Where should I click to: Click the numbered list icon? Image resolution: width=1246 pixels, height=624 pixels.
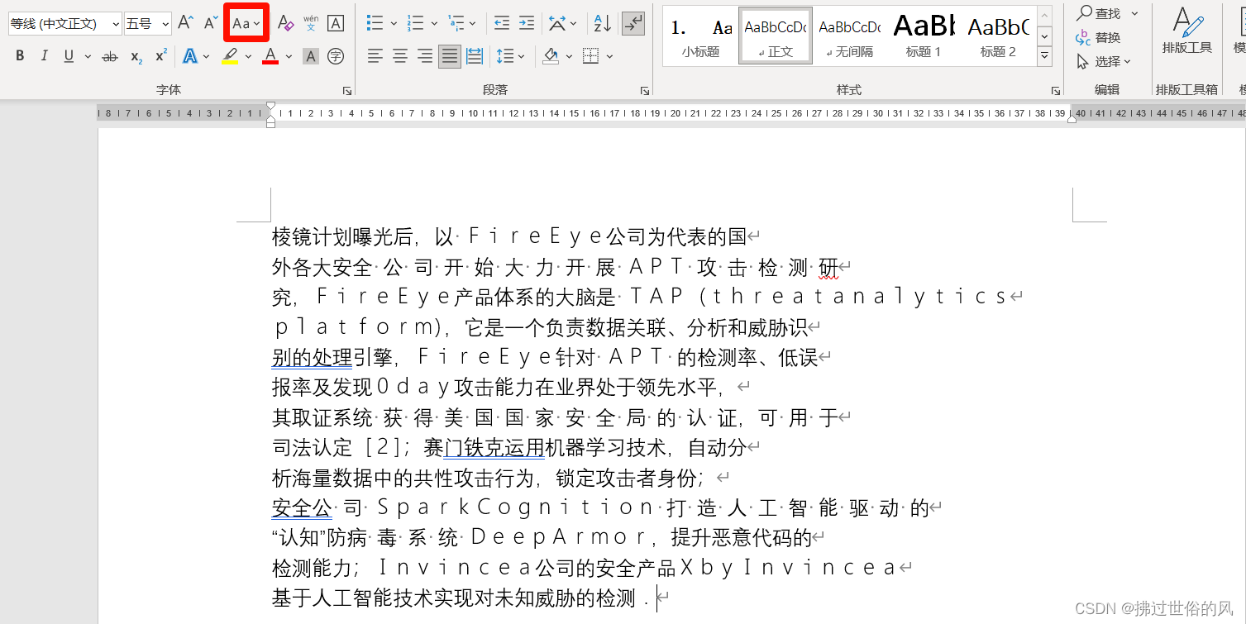[416, 23]
